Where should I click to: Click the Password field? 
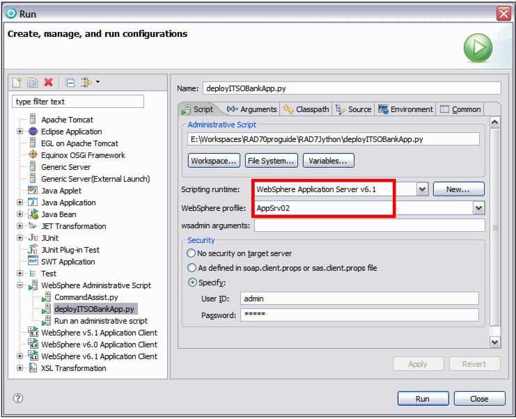tap(359, 315)
